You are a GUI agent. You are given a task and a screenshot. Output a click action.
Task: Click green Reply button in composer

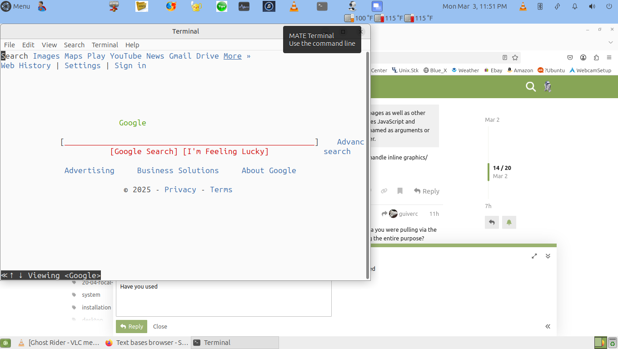click(131, 326)
